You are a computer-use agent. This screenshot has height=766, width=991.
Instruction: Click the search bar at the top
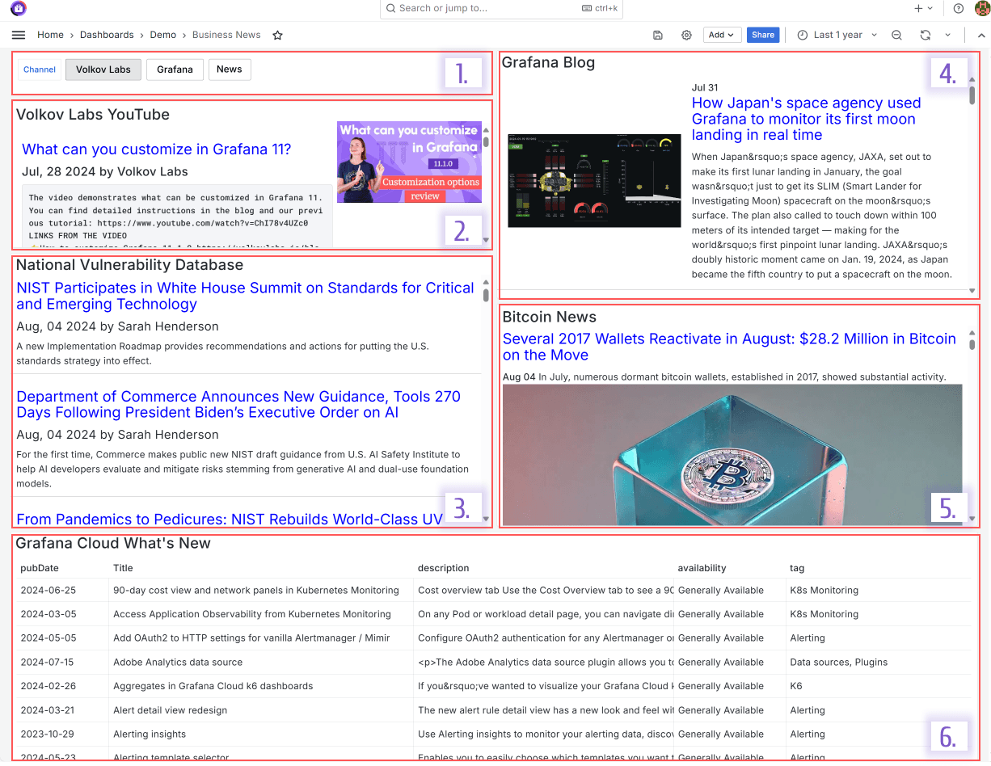coord(500,9)
